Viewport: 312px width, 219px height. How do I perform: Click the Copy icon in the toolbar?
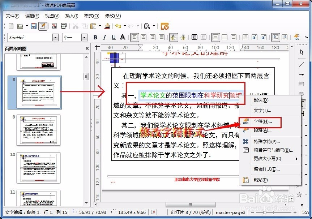[85, 26]
